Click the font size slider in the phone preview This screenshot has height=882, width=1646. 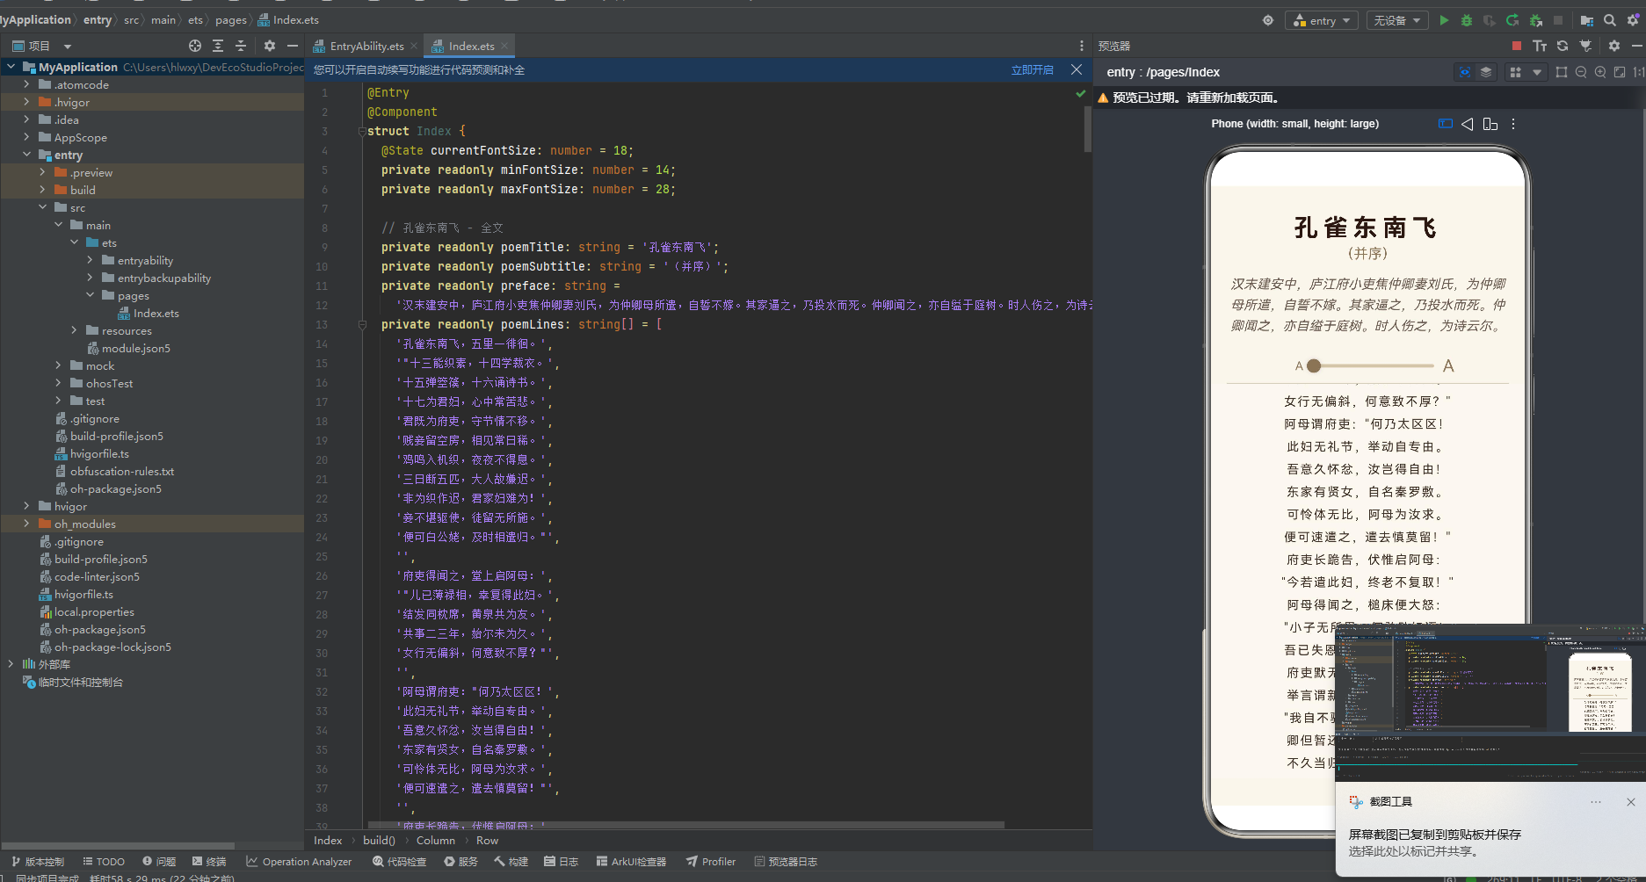[1373, 365]
